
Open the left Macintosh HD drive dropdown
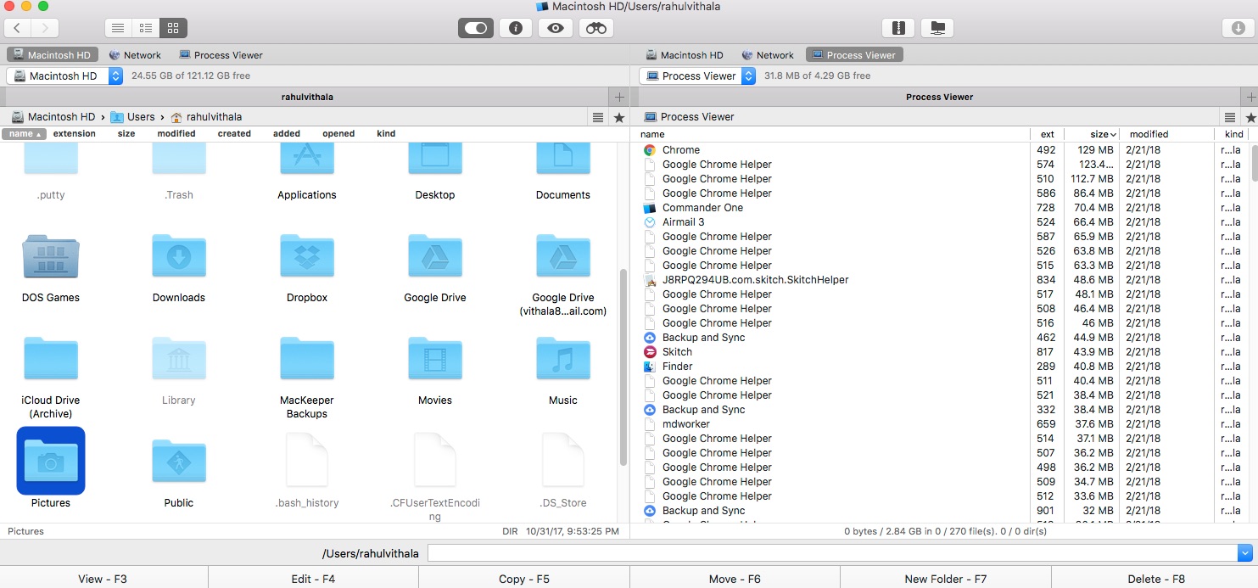(64, 76)
